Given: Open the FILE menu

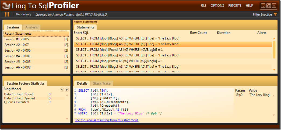Looking at the screenshot, I should coord(203,6).
